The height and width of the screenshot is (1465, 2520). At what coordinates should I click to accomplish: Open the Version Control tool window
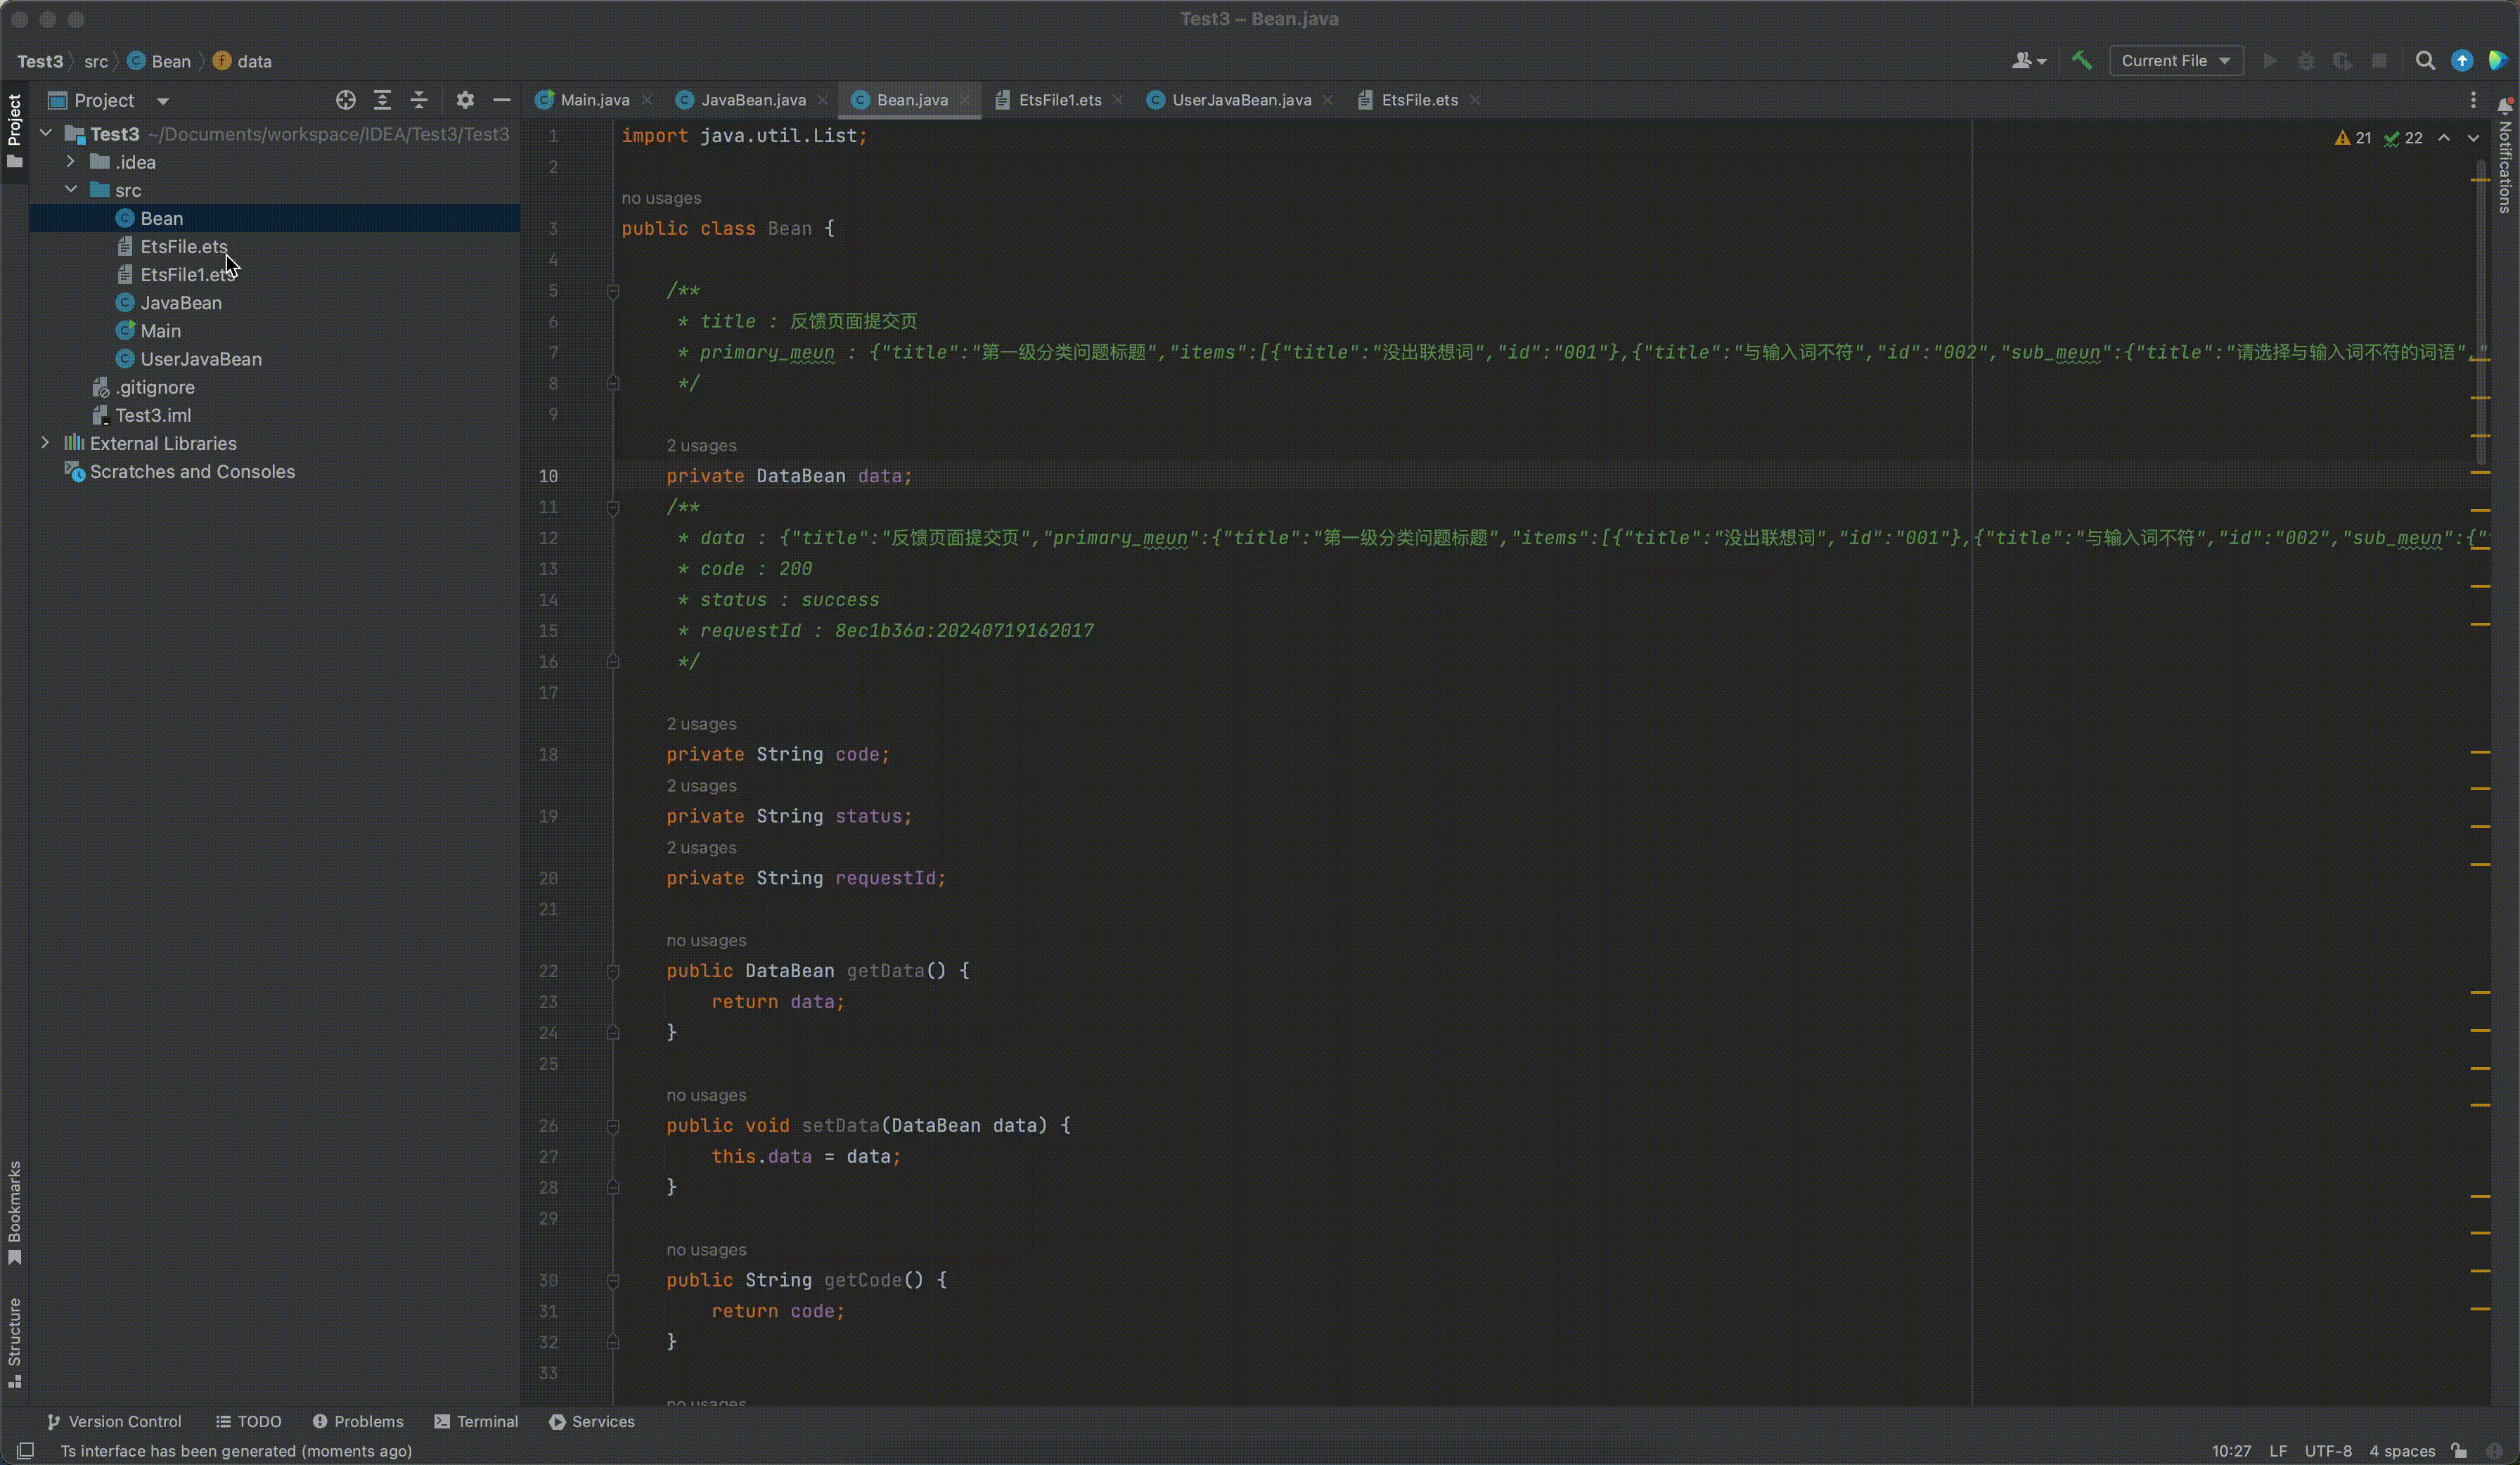pyautogui.click(x=117, y=1421)
